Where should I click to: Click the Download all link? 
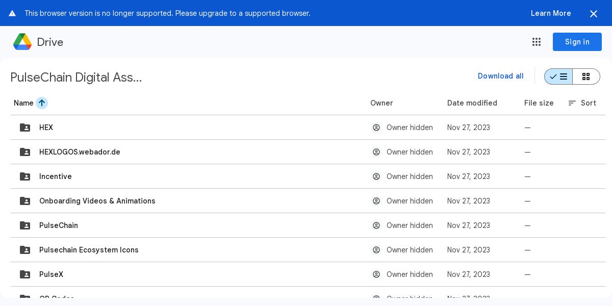click(x=500, y=76)
